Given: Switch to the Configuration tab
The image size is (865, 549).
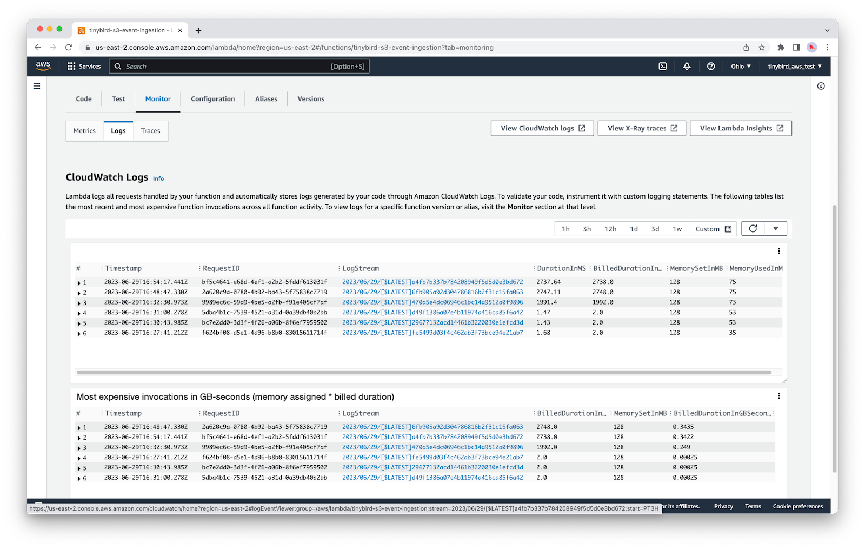Looking at the screenshot, I should pyautogui.click(x=213, y=99).
